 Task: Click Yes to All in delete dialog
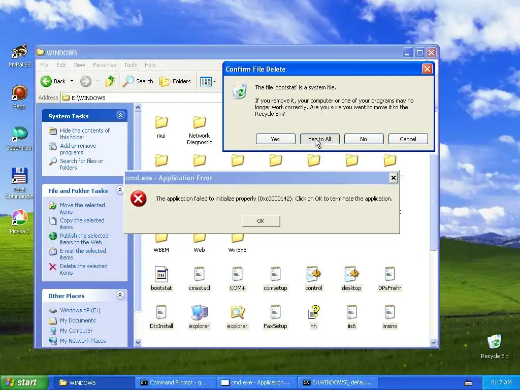(x=320, y=139)
